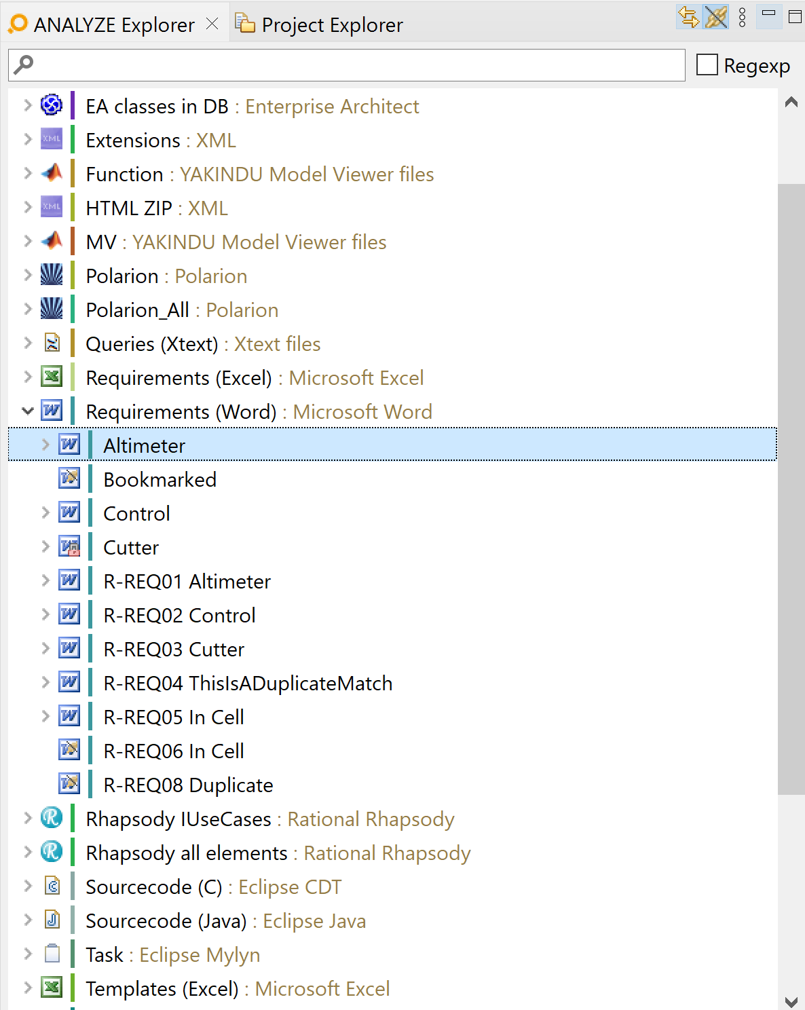805x1010 pixels.
Task: Click the clipboard icon beside Task
Action: coord(52,954)
